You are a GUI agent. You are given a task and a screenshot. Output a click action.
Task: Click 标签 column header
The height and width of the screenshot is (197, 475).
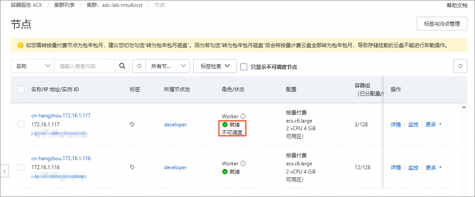click(x=135, y=90)
